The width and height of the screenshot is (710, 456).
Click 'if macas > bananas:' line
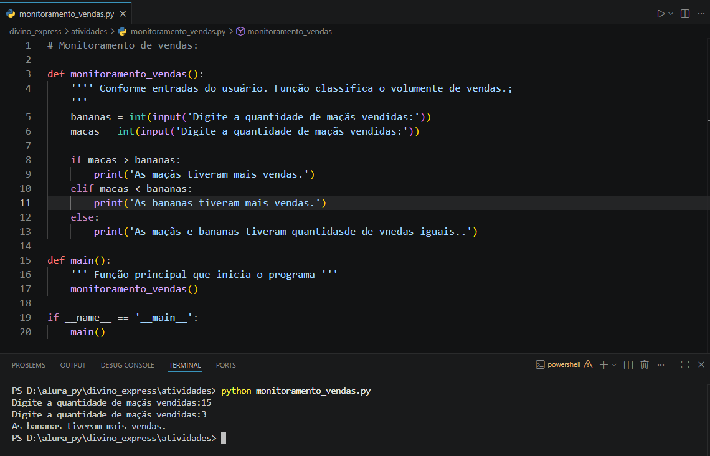[125, 160]
